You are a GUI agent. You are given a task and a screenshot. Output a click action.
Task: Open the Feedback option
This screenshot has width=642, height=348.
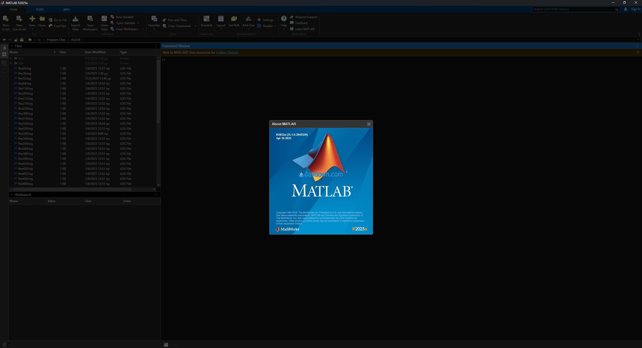coord(299,23)
